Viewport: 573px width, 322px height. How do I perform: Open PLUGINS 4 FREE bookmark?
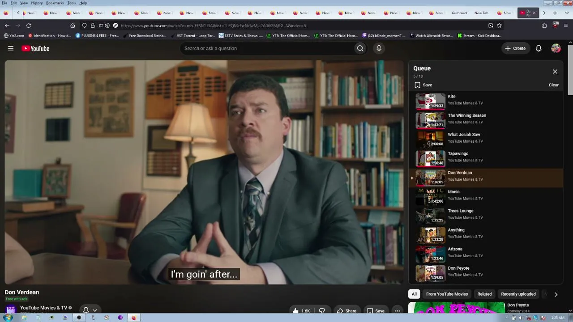97,36
